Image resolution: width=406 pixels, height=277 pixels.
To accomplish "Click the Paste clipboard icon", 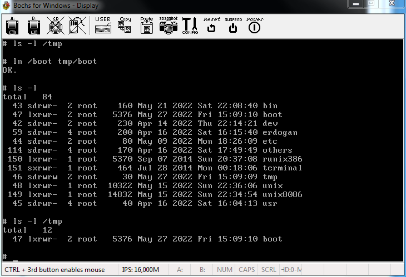I will 146,26.
